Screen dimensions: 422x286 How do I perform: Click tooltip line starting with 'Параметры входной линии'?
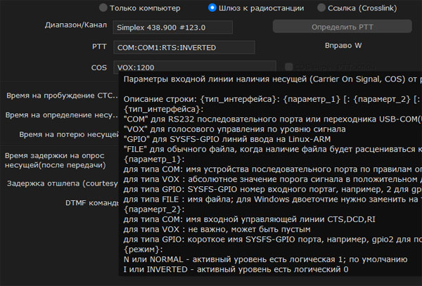pyautogui.click(x=272, y=79)
